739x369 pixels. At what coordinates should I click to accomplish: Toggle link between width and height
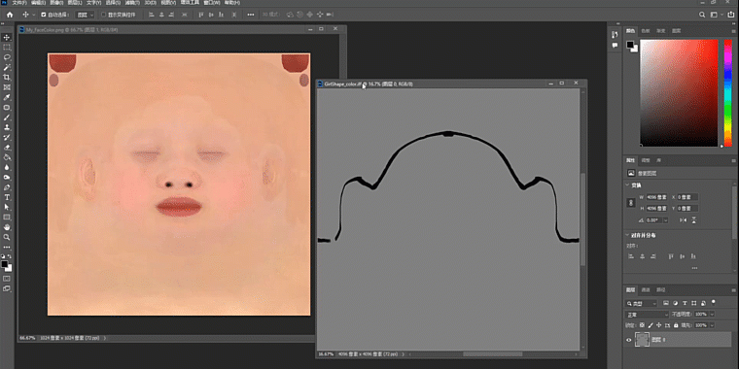631,202
